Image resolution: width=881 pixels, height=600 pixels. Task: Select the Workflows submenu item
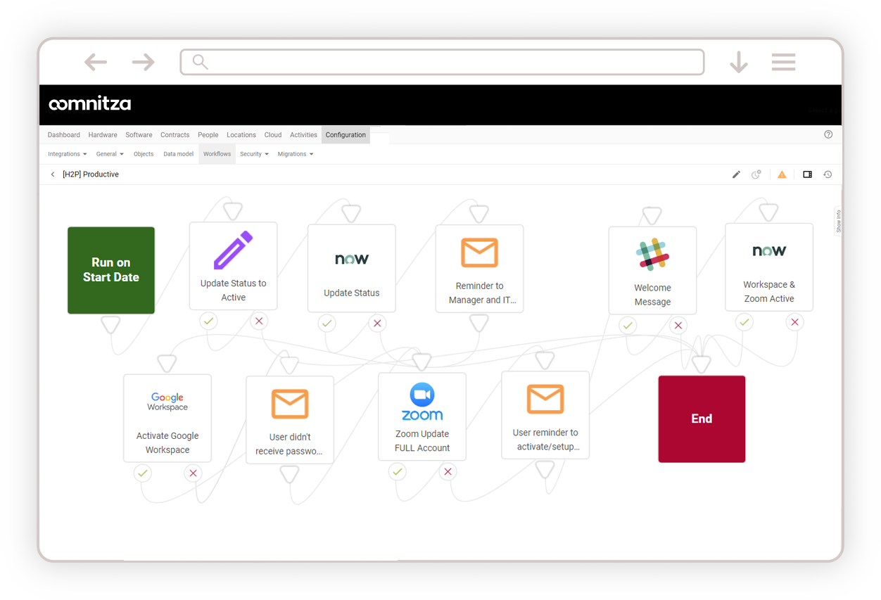[x=217, y=154]
